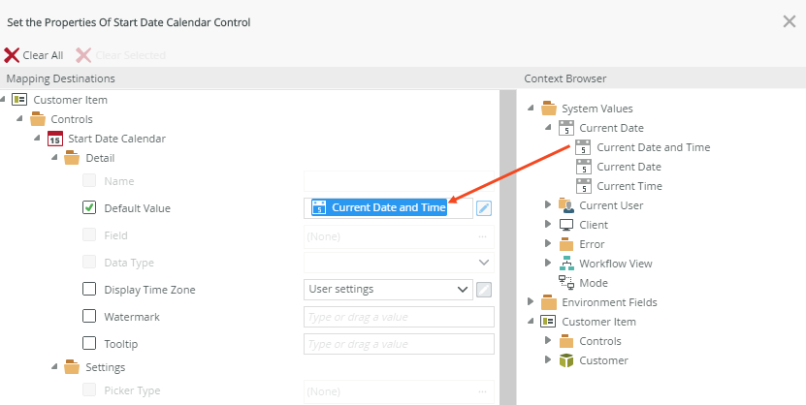Click the Customer green cube icon
Image resolution: width=806 pixels, height=405 pixels.
coord(567,360)
